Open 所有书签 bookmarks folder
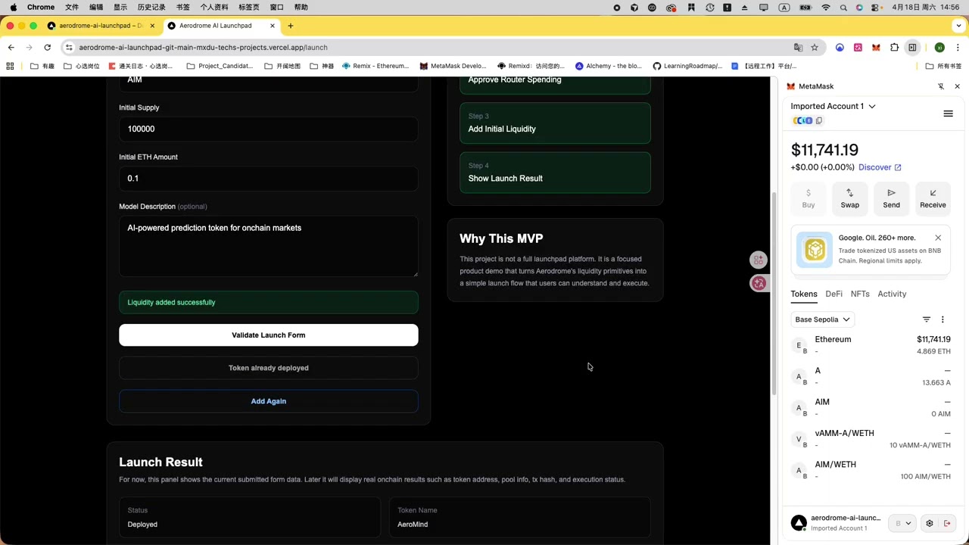 click(x=943, y=66)
